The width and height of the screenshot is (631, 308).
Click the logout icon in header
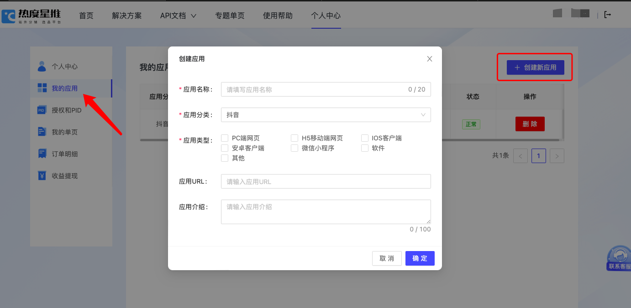click(607, 15)
